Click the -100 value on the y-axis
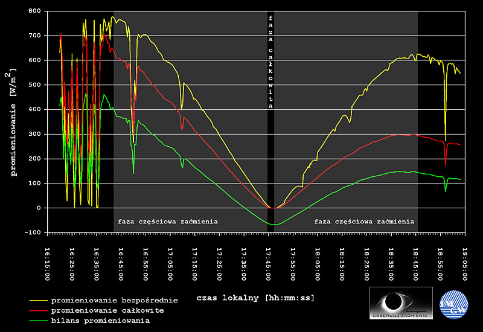The image size is (483, 332). pyautogui.click(x=33, y=232)
